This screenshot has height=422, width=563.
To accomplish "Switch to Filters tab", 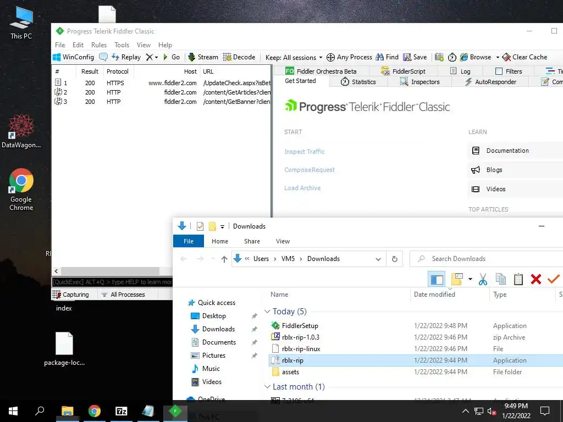I will point(509,71).
